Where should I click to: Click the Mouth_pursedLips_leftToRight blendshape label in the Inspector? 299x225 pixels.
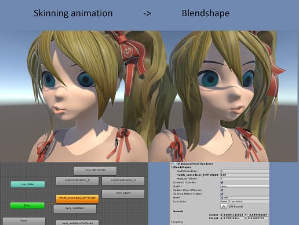coord(198,175)
